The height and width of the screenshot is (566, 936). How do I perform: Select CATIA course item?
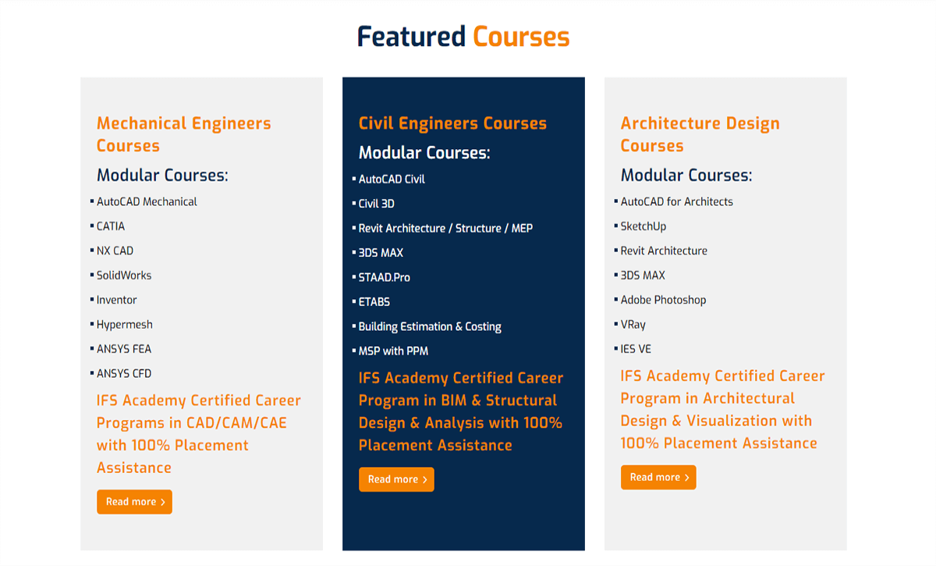pos(111,226)
